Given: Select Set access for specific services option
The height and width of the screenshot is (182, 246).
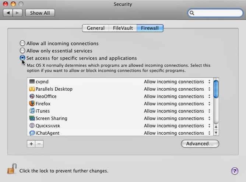Looking at the screenshot, I should [x=23, y=58].
